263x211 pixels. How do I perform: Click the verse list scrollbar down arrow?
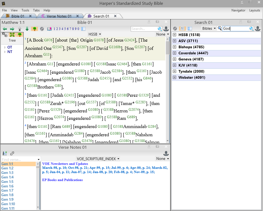[x=38, y=207]
